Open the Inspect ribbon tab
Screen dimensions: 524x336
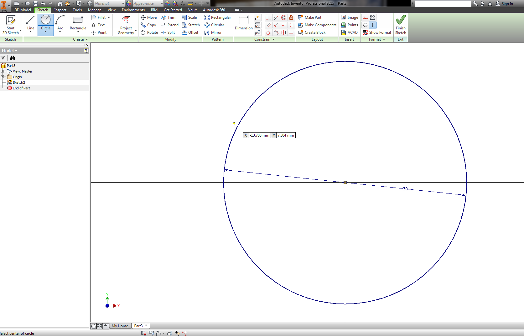pos(60,10)
